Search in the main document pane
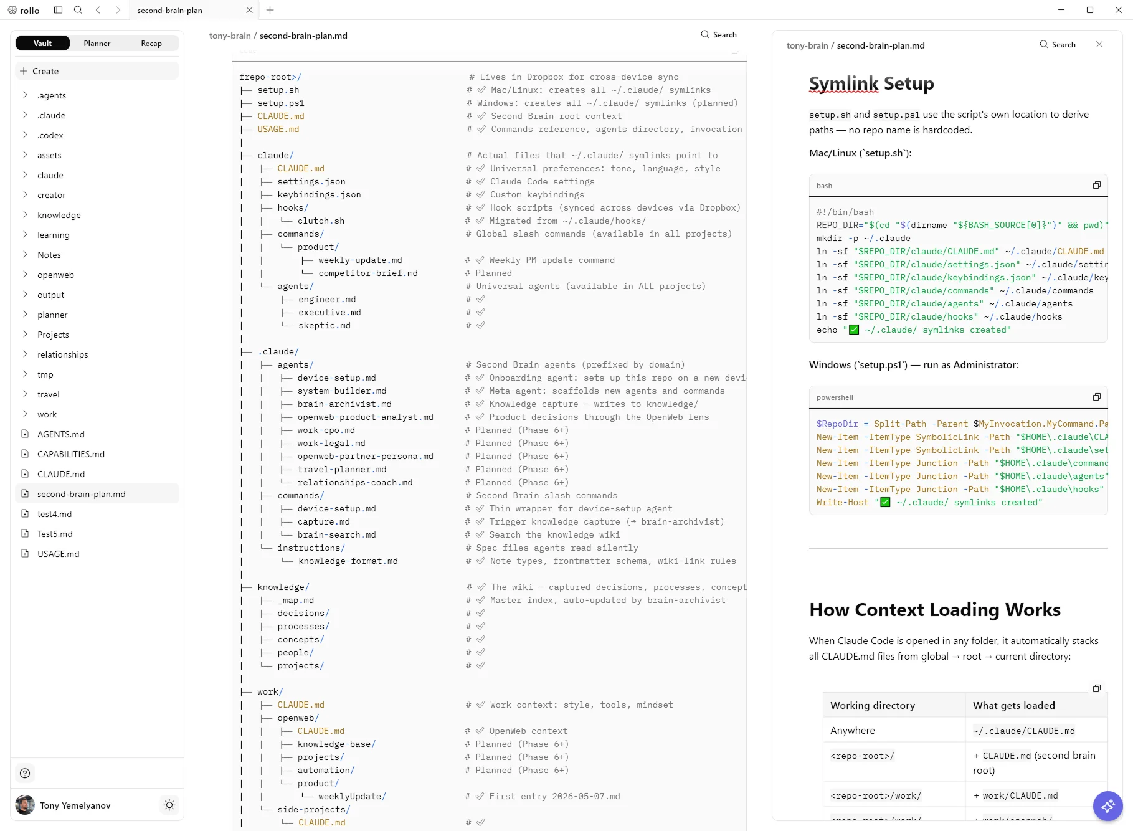The width and height of the screenshot is (1133, 831). (x=719, y=34)
